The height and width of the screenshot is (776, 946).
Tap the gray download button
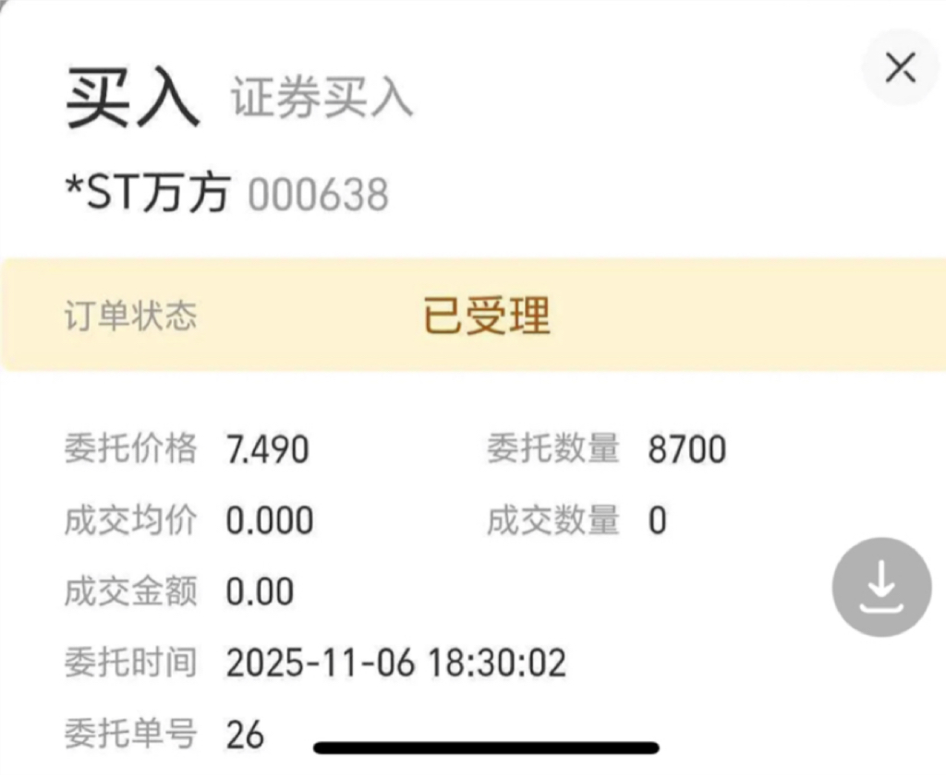click(881, 587)
